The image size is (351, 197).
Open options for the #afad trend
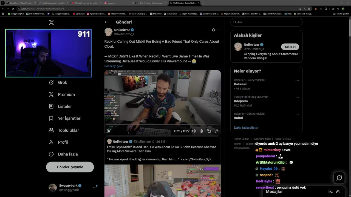[297, 114]
